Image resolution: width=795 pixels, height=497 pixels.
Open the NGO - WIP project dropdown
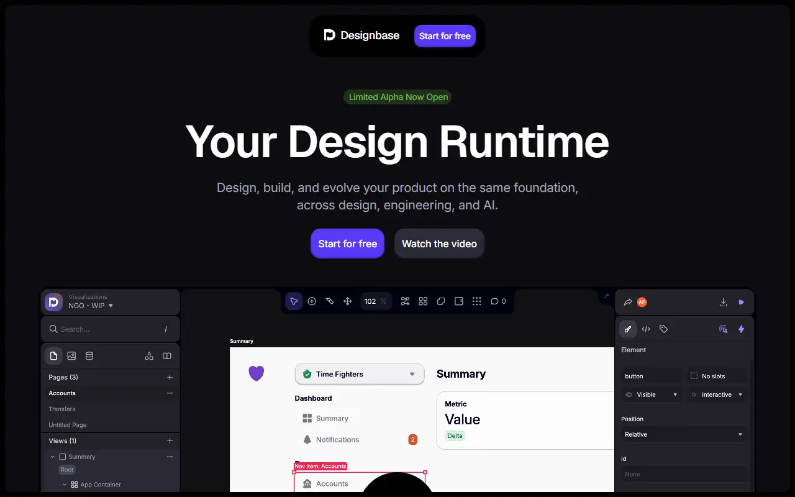pyautogui.click(x=91, y=306)
